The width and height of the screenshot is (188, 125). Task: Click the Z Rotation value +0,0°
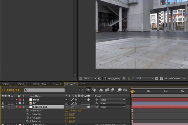click(72, 121)
